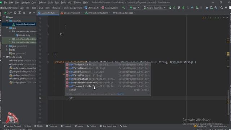The image size is (231, 130).
Task: Collapse the manifests folder
Action: pos(7,21)
